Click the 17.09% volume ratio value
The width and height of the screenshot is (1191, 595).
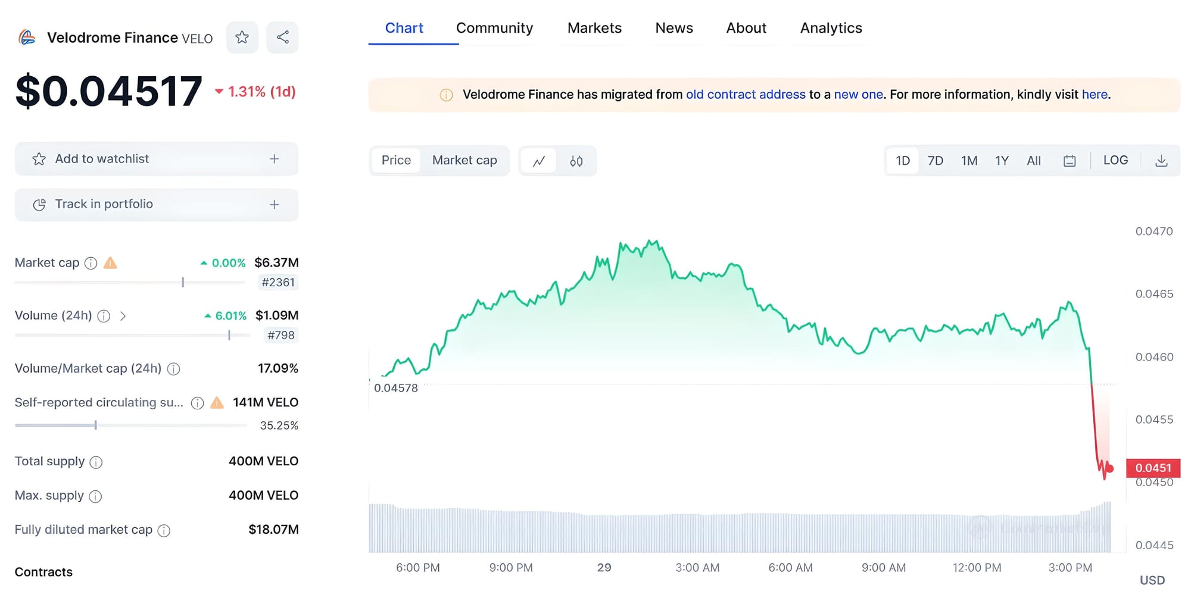click(278, 368)
